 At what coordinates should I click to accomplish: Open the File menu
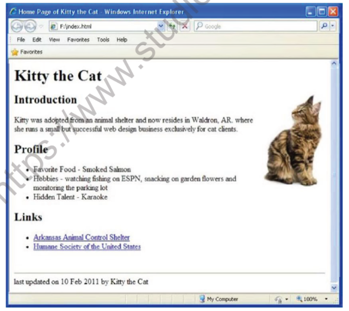pos(21,40)
